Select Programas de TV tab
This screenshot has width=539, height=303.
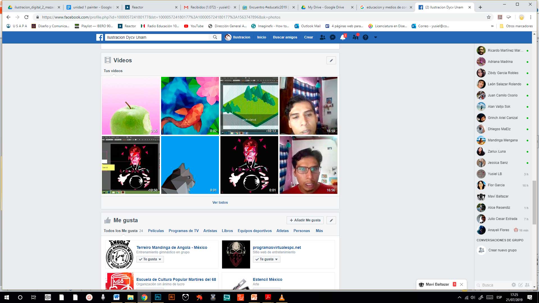pos(184,231)
